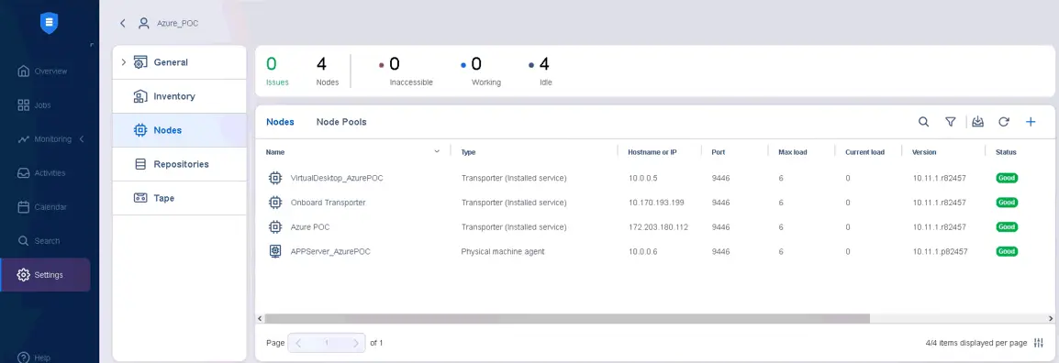Click the horizontal table scrollbar
The width and height of the screenshot is (1059, 363).
pyautogui.click(x=567, y=318)
